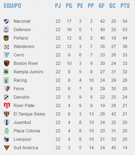Viewport: 135px width, 155px height.
Task: Sort table by PTS column header
Action: click(125, 6)
